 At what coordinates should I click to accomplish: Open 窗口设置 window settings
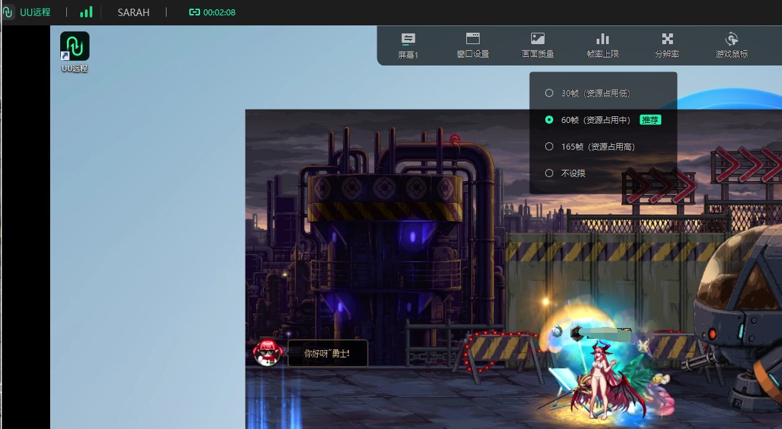(473, 46)
